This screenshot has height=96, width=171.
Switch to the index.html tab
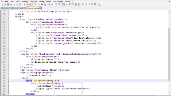6,8
